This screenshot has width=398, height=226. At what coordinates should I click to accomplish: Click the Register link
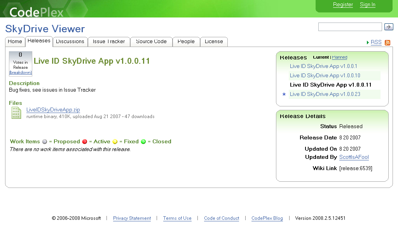343,5
